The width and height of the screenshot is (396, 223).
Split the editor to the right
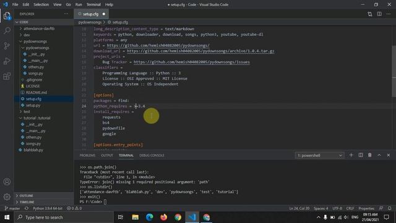(379, 14)
